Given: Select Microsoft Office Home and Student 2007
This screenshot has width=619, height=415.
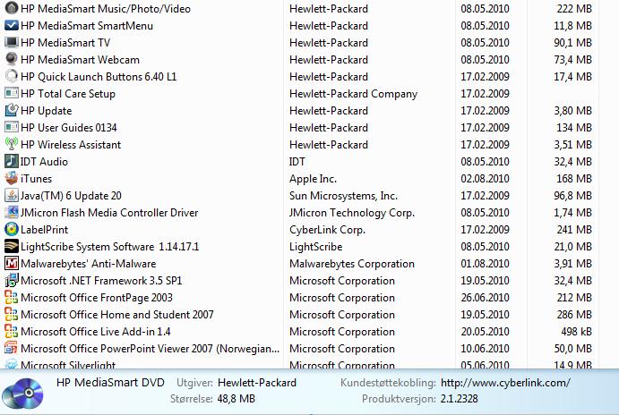Looking at the screenshot, I should pos(116,315).
